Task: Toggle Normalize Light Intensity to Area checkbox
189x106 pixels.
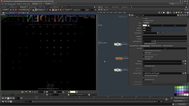Action: (x=144, y=51)
